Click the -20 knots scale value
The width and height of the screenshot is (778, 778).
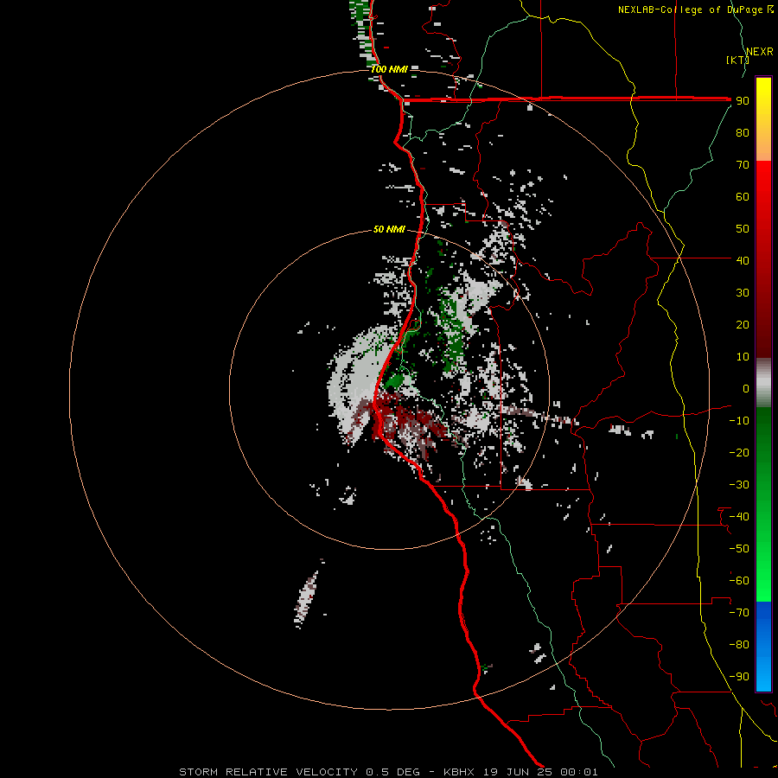[739, 452]
